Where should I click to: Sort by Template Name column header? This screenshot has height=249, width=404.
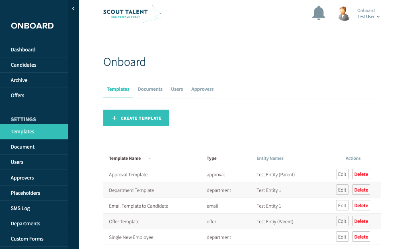[125, 158]
